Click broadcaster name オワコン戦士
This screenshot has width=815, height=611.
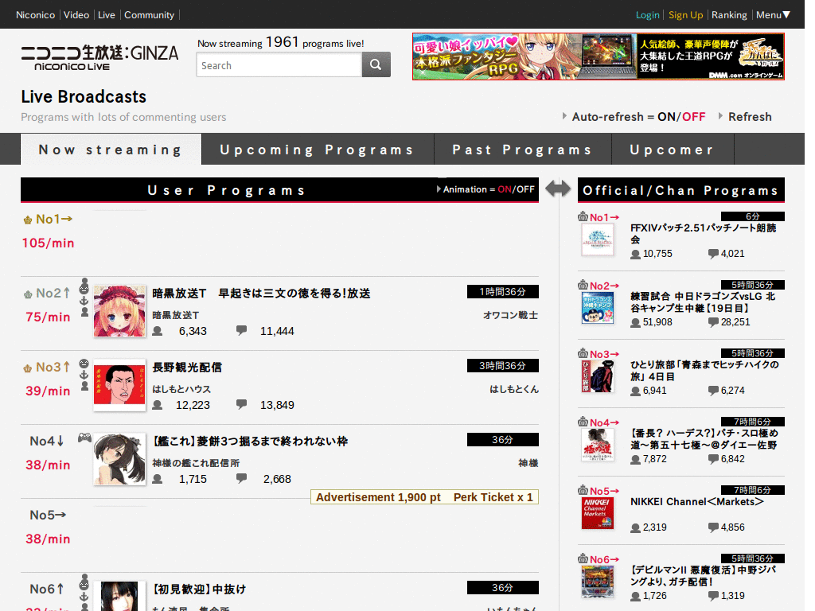(x=510, y=315)
